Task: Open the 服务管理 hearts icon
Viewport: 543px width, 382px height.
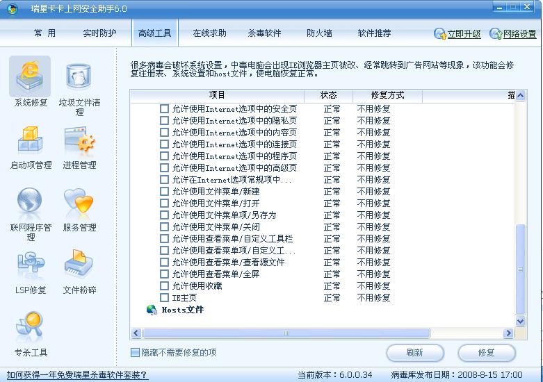Action: (79, 200)
